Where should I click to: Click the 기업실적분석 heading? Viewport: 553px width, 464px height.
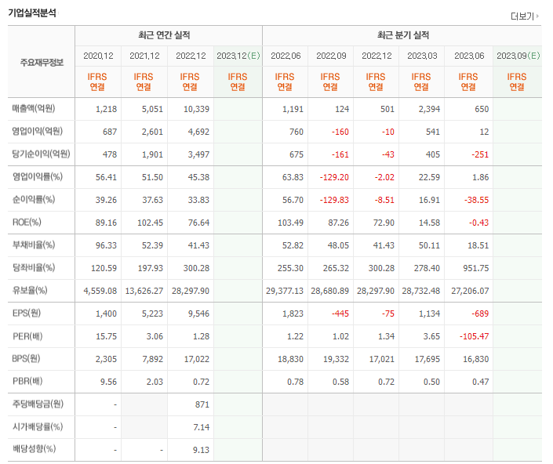(32, 13)
